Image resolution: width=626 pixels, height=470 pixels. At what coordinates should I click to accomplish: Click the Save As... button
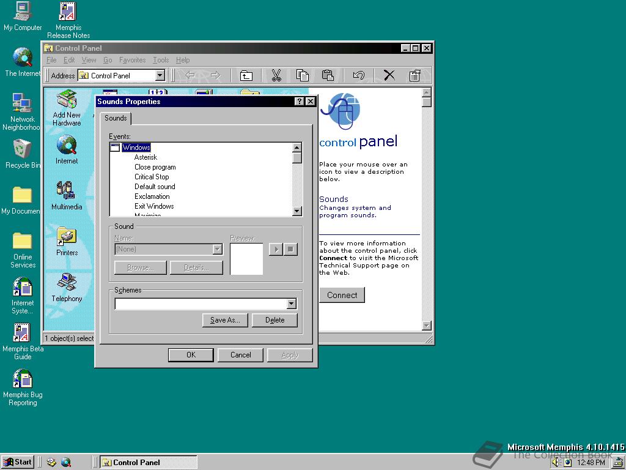[x=225, y=320]
